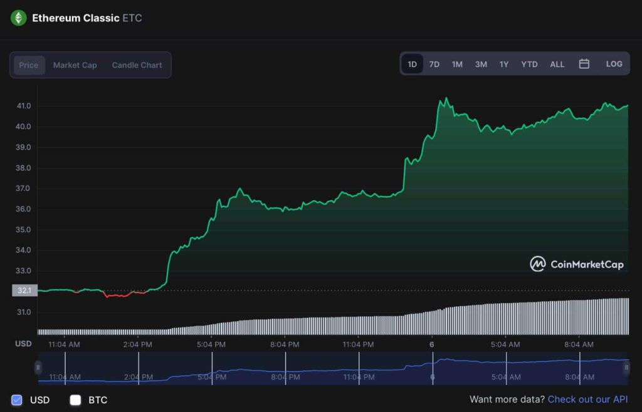Click the 32.1 price label on axis
Viewport: 642px width, 412px height.
pyautogui.click(x=24, y=291)
